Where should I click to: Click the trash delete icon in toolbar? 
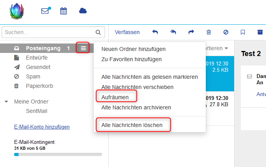pos(209,32)
